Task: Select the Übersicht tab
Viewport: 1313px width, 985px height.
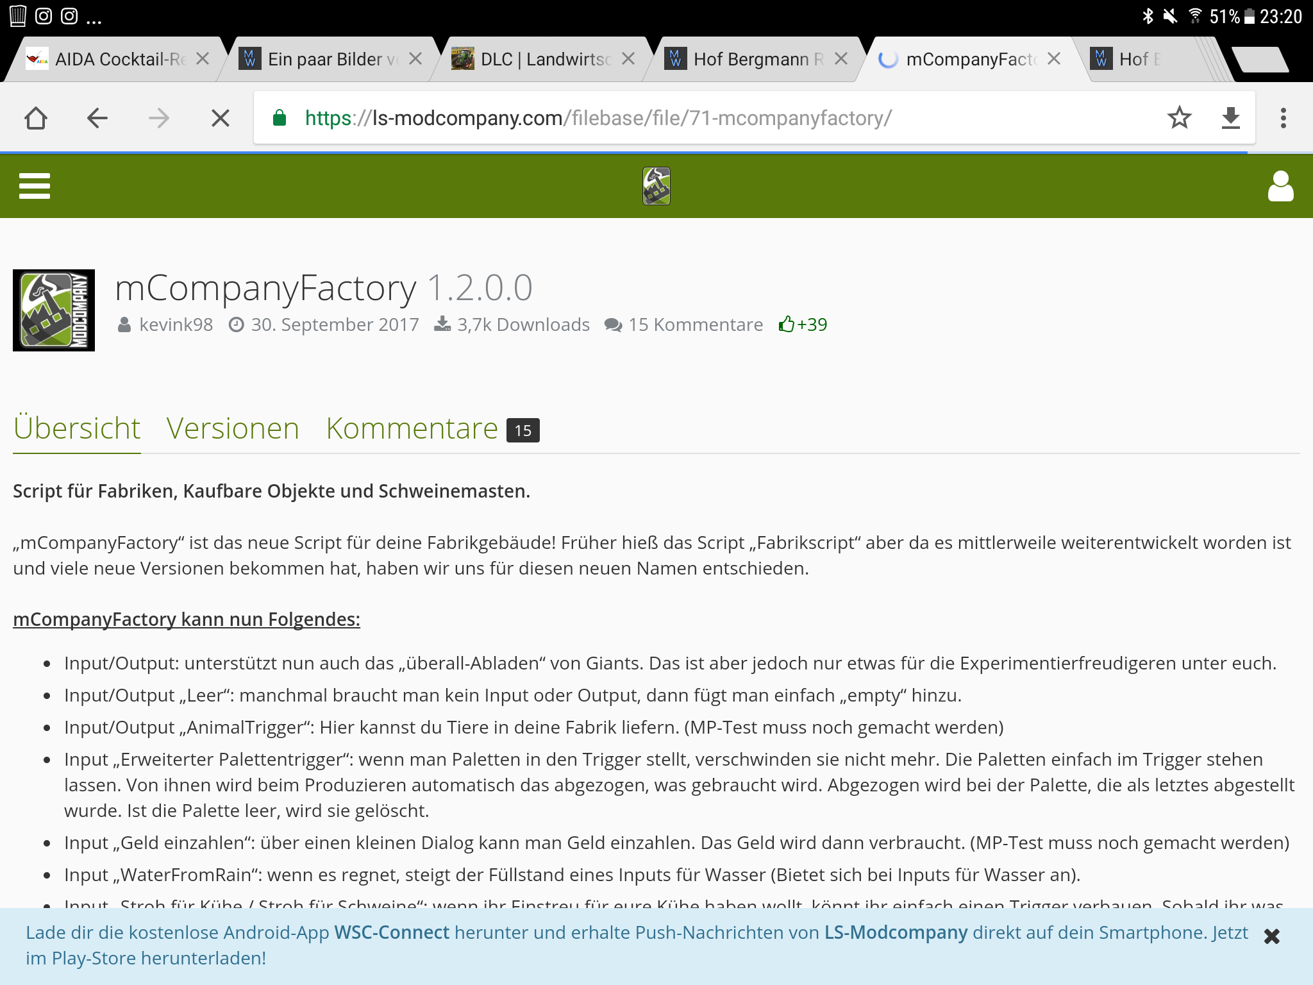Action: pos(77,428)
